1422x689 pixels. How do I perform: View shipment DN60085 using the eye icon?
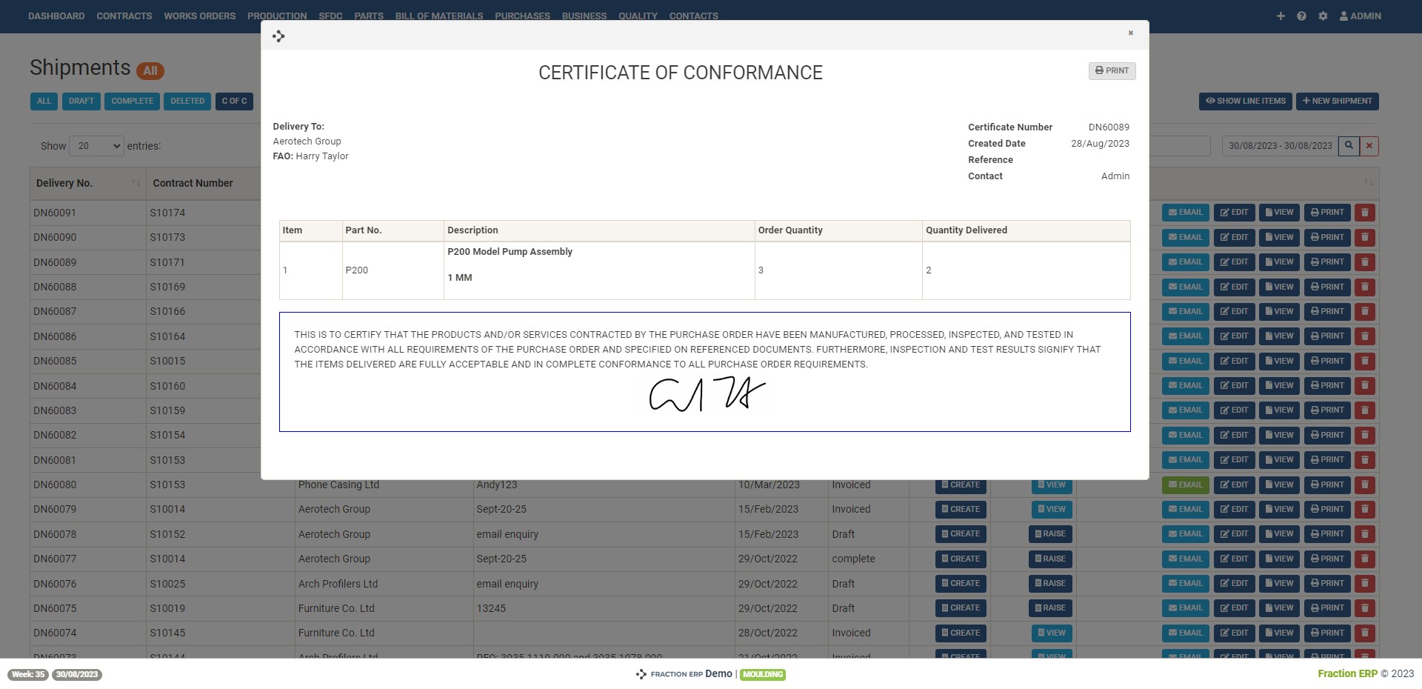pos(1279,361)
